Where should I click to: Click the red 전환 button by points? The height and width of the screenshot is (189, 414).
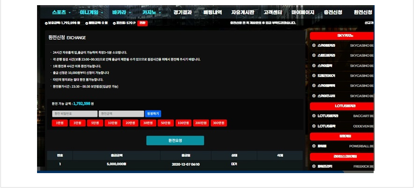click(x=143, y=22)
